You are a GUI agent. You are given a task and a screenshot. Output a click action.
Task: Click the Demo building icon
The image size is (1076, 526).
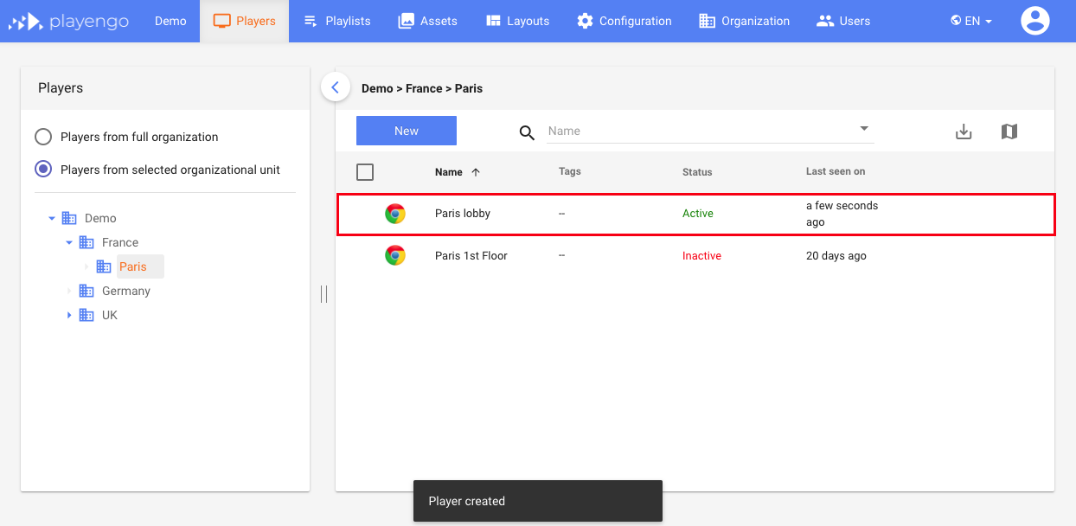pyautogui.click(x=69, y=218)
